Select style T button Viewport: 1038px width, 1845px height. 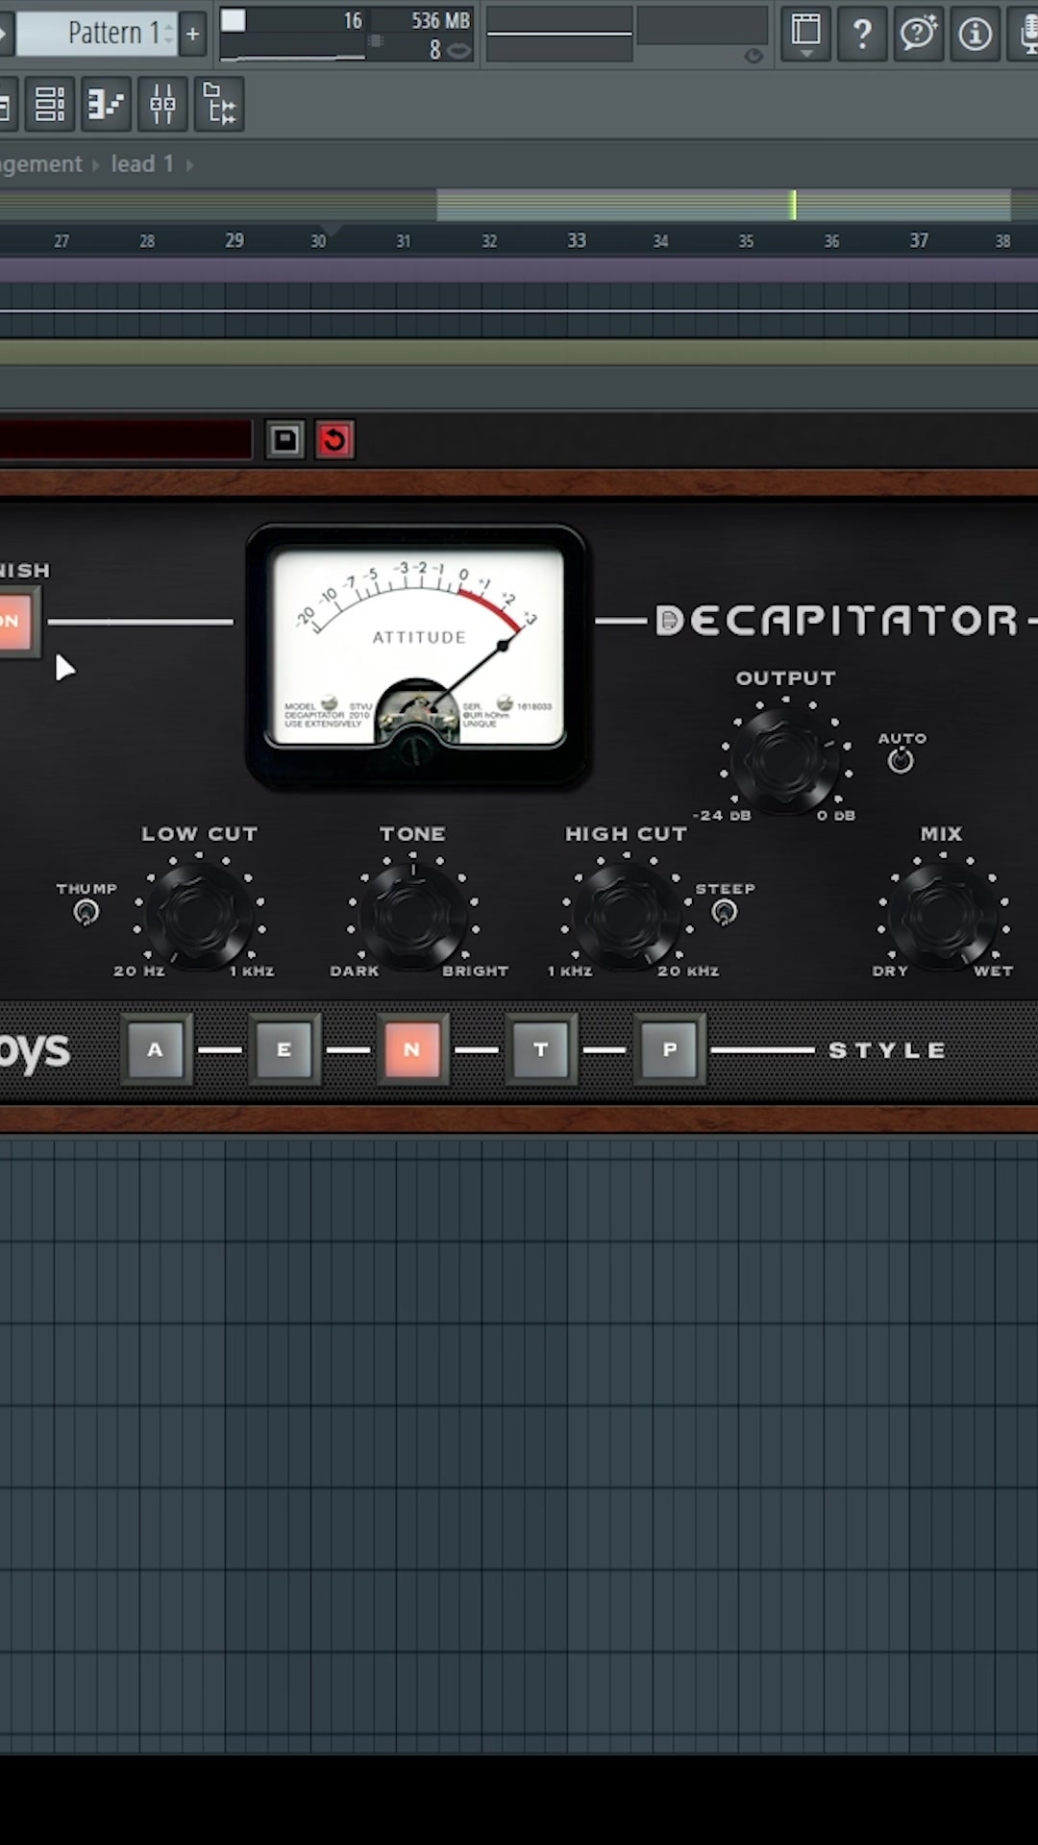[x=541, y=1049]
